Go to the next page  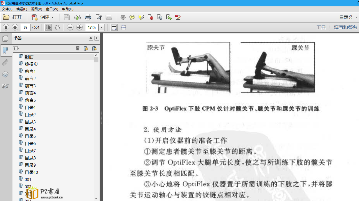15,27
